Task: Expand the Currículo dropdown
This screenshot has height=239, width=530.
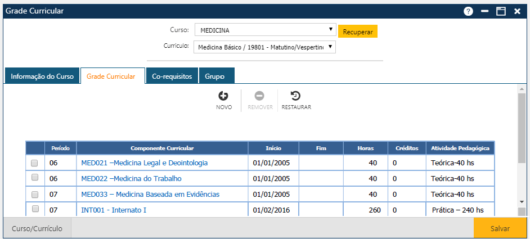Action: point(264,47)
